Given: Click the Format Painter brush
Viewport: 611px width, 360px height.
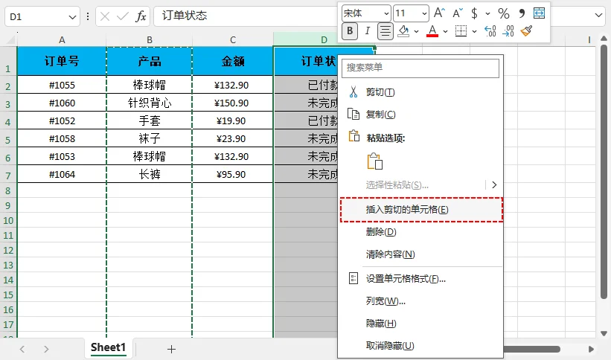Looking at the screenshot, I should (526, 30).
